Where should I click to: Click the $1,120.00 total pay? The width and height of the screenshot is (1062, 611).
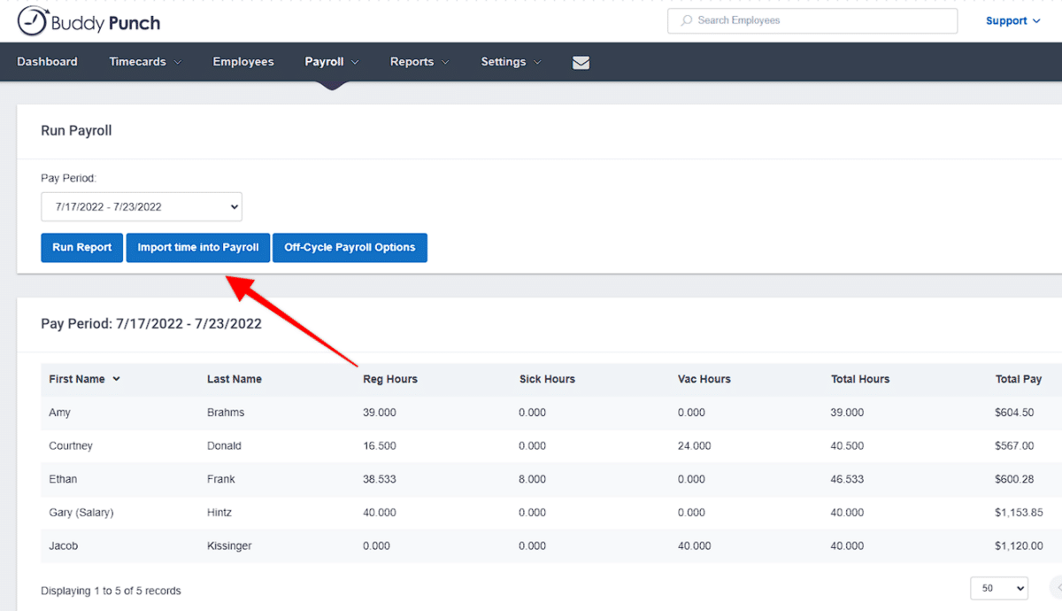pyautogui.click(x=1019, y=546)
